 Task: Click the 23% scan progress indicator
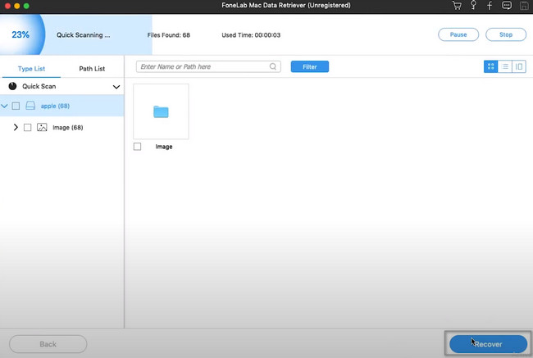point(20,34)
